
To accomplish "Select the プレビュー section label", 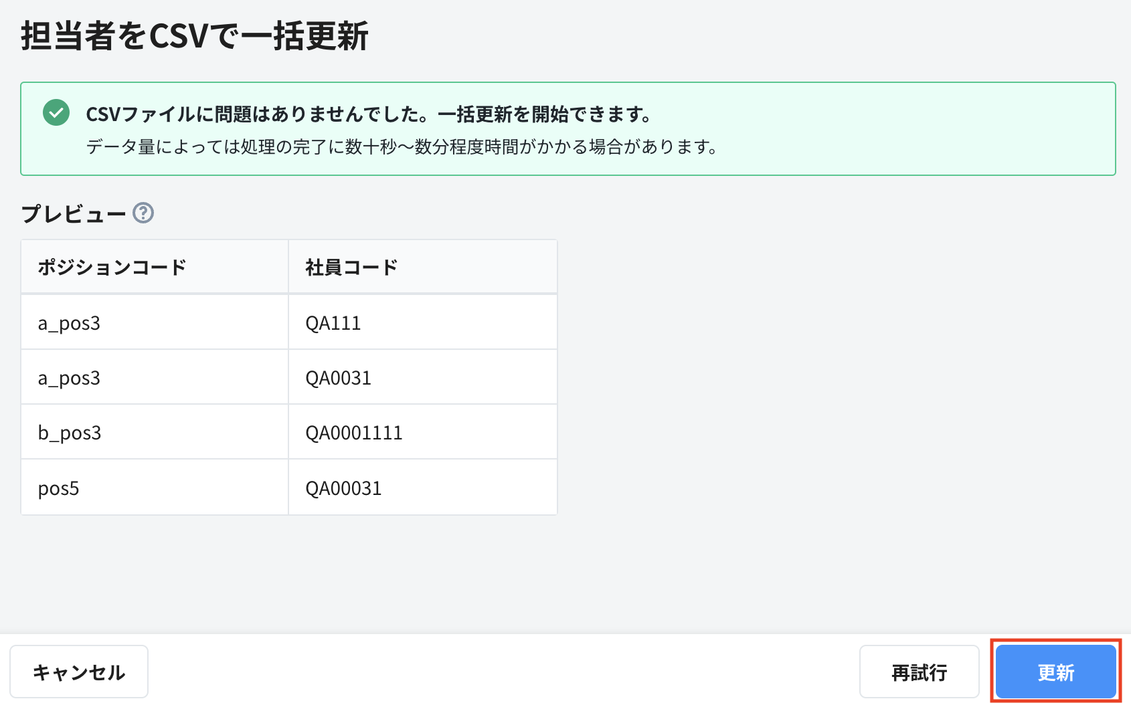I will 74,213.
